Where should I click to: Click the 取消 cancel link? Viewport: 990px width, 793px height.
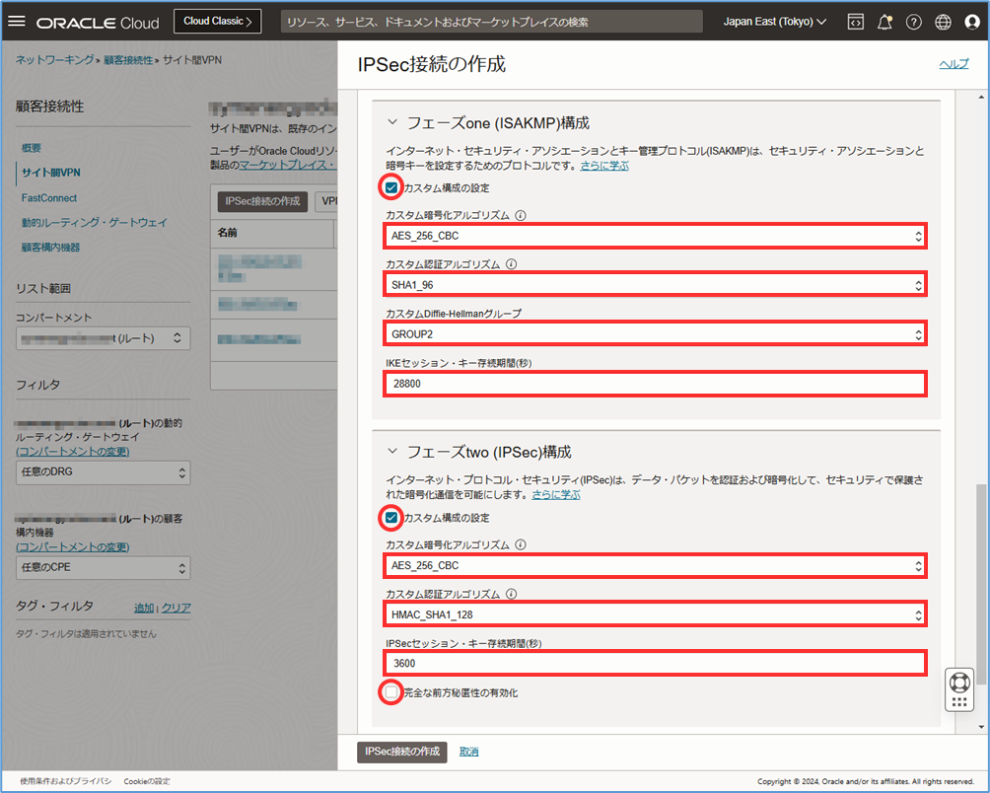pos(468,752)
